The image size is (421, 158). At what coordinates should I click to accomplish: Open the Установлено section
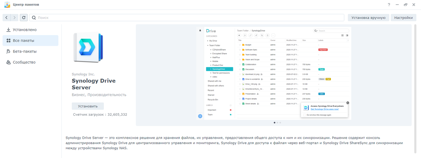[x=31, y=30]
